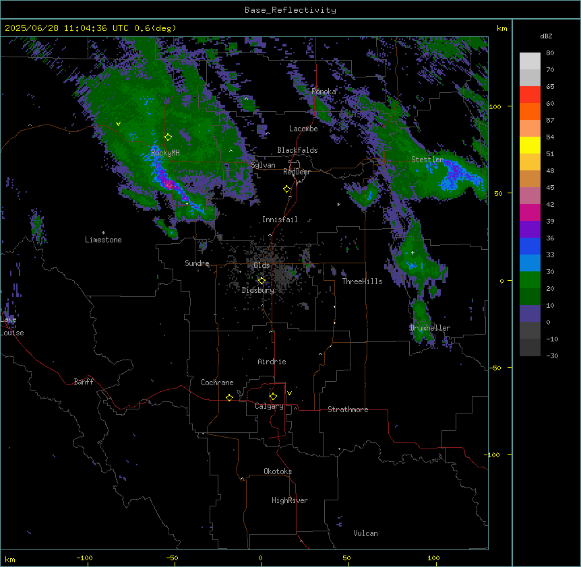The height and width of the screenshot is (567, 581).
Task: Click the yellow diamond marker above Calgary label
Action: 273,397
